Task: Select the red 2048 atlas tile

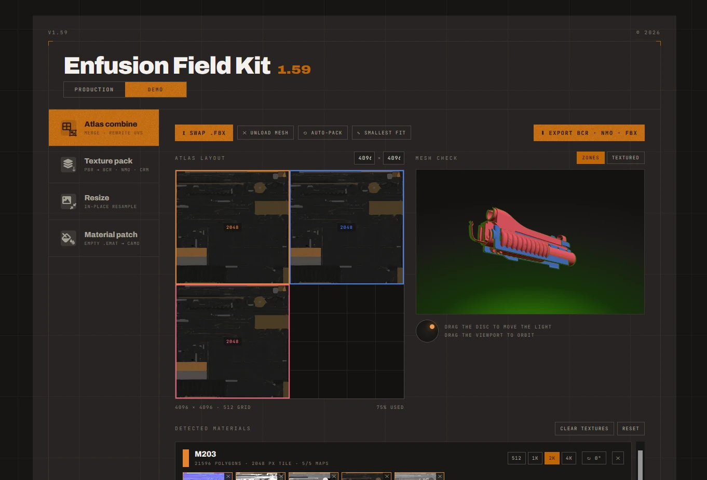Action: pyautogui.click(x=233, y=341)
